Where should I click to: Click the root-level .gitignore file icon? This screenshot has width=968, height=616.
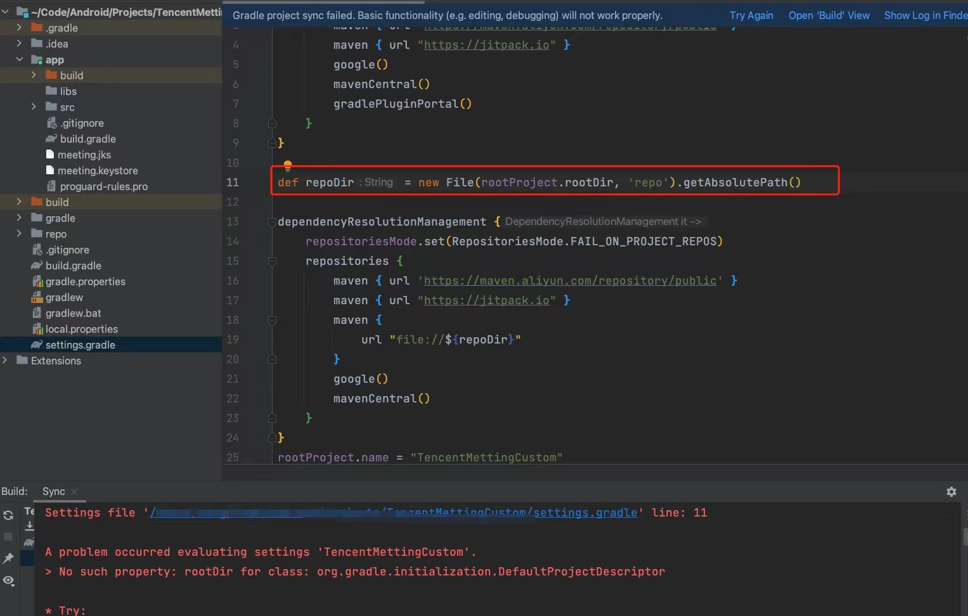[37, 250]
